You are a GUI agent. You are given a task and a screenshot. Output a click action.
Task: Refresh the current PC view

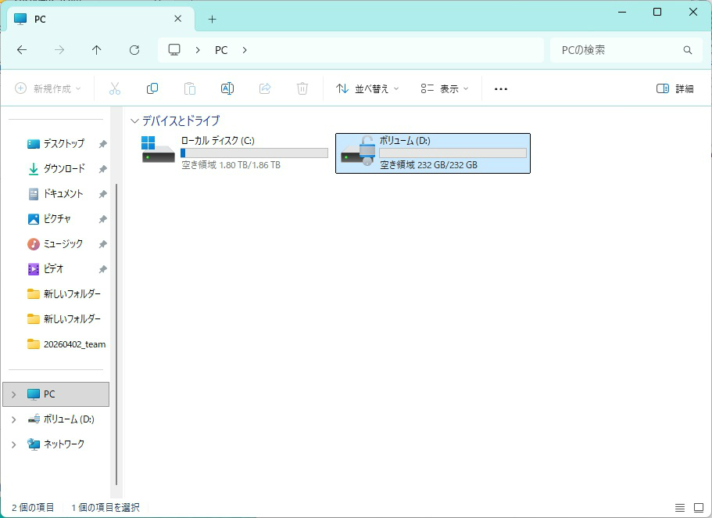[x=134, y=50]
